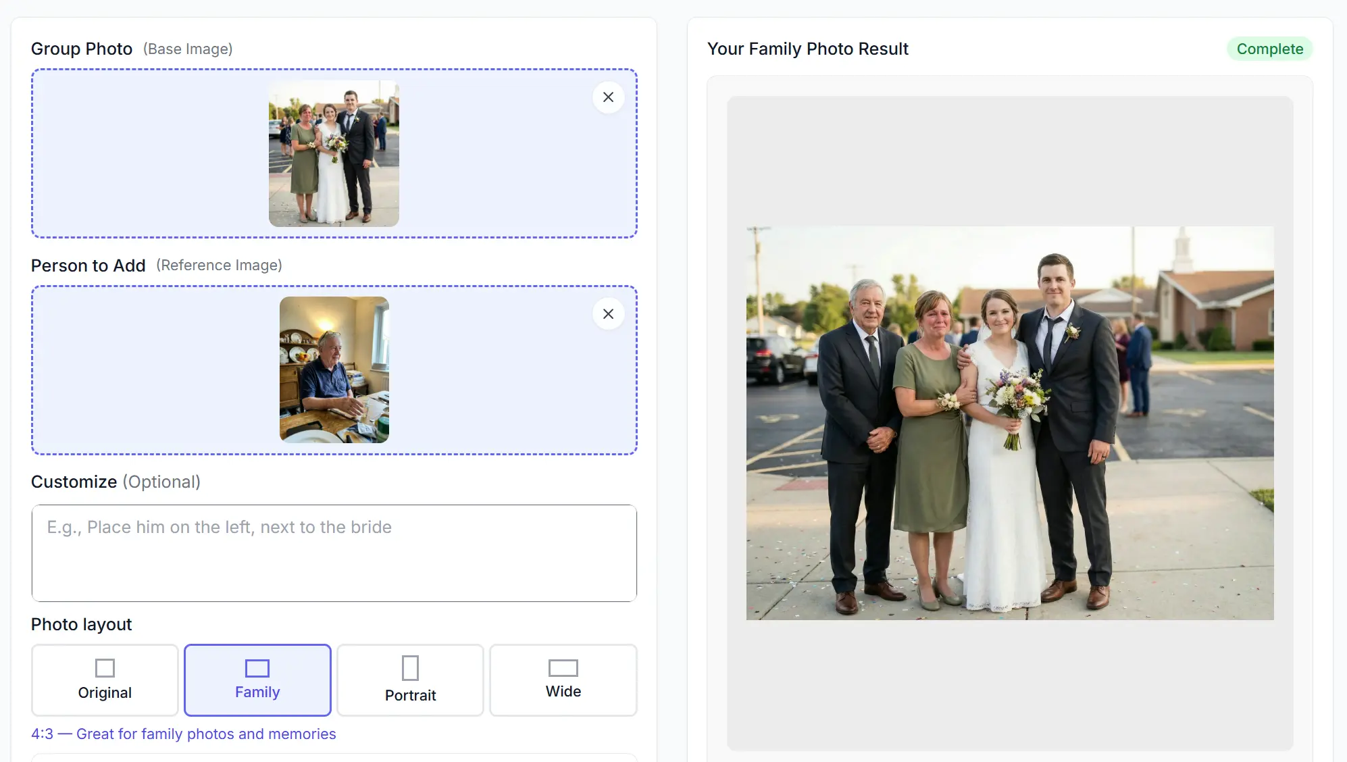This screenshot has width=1347, height=762.
Task: Choose the tall Portrait layout icon
Action: click(x=410, y=668)
